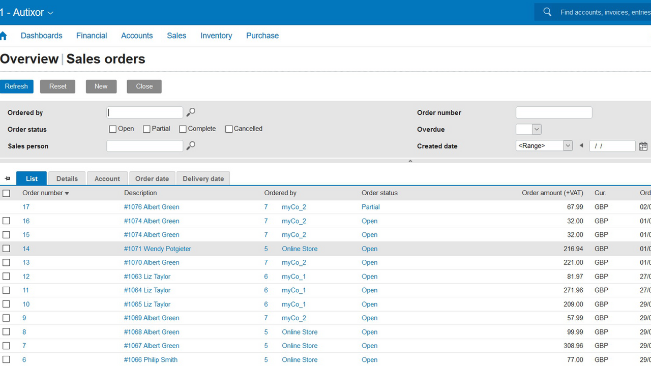The height and width of the screenshot is (366, 651).
Task: Click in the Ordered by input field
Action: click(145, 112)
